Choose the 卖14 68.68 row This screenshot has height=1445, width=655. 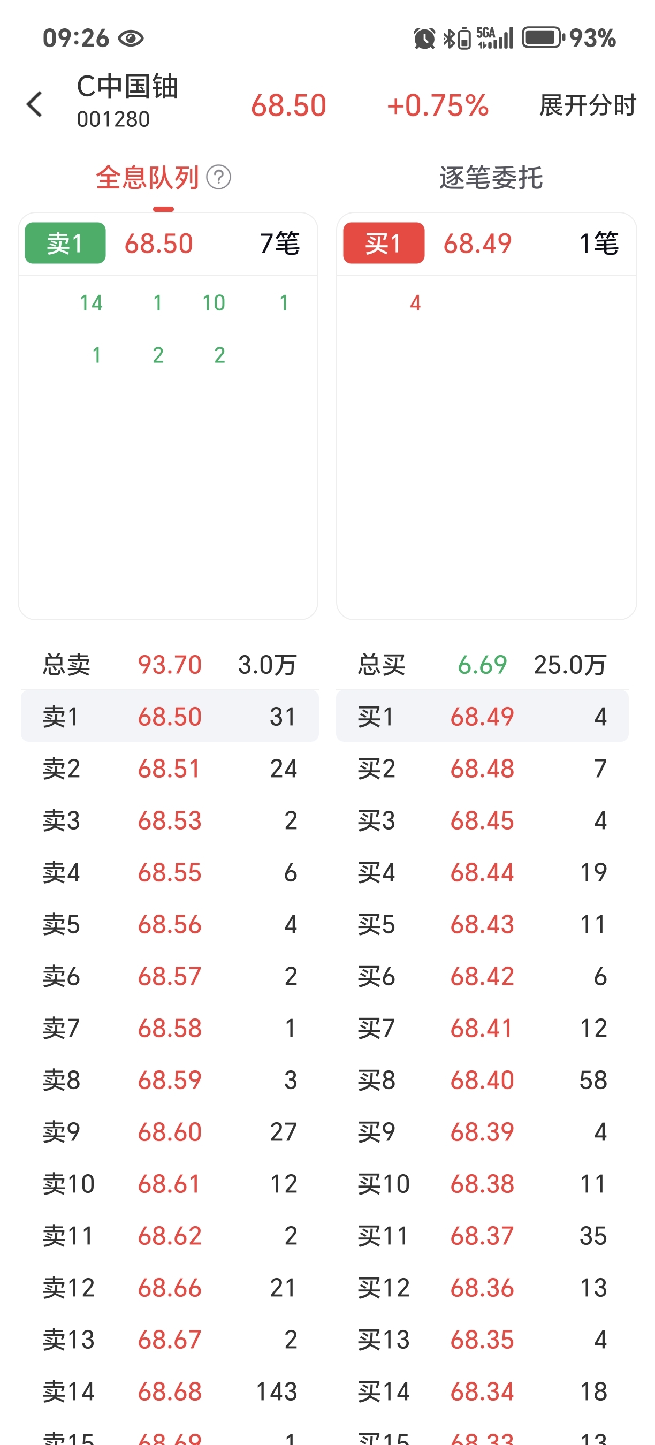tap(169, 1391)
